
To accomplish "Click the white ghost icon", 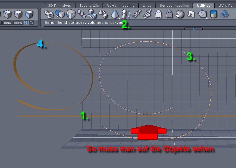I will tap(158, 14).
